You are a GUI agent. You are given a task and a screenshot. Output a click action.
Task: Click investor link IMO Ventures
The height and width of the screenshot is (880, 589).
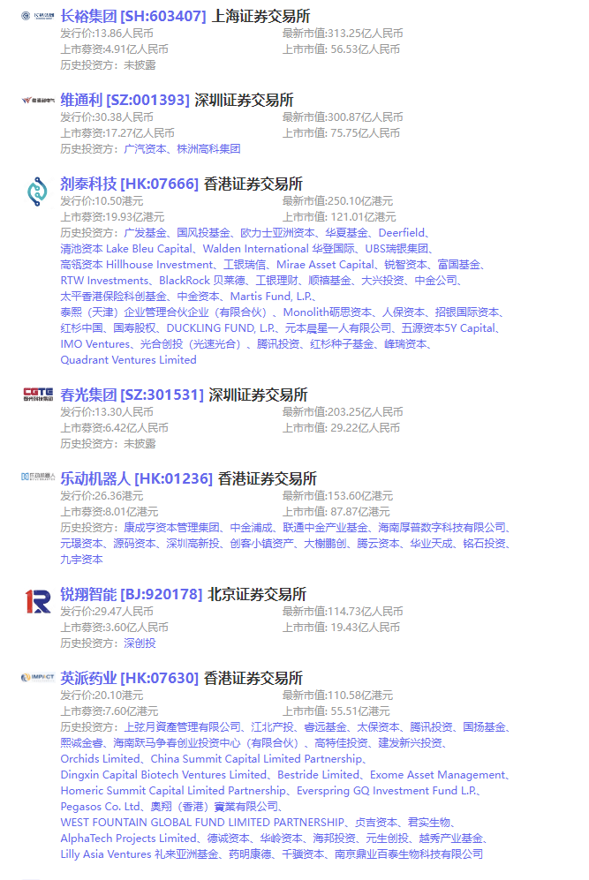(95, 344)
